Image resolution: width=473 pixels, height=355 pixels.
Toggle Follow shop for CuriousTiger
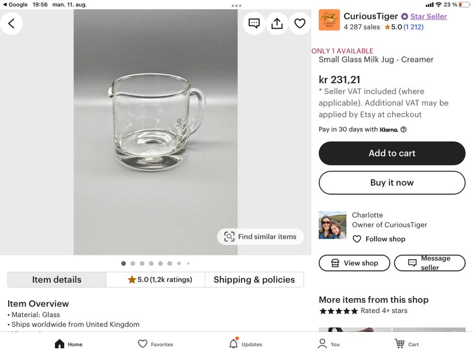point(379,239)
